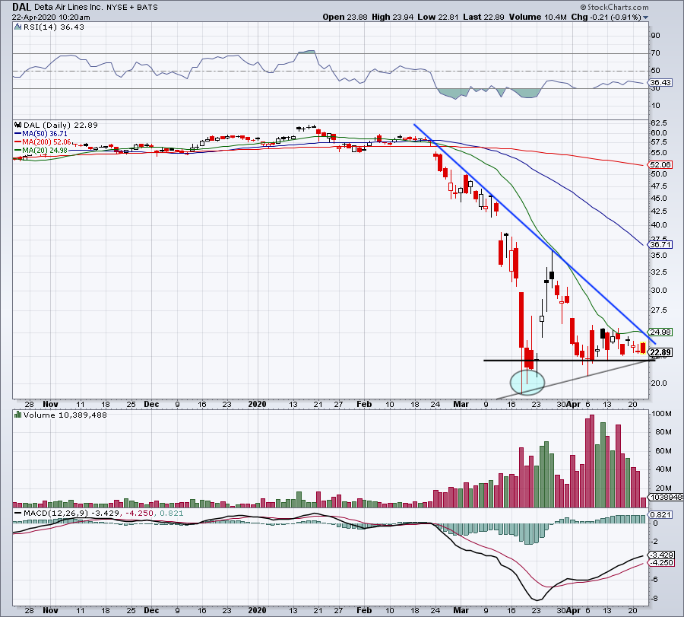Click the 'MA(200) 52.06' legend entry
684x617 pixels.
pyautogui.click(x=43, y=142)
